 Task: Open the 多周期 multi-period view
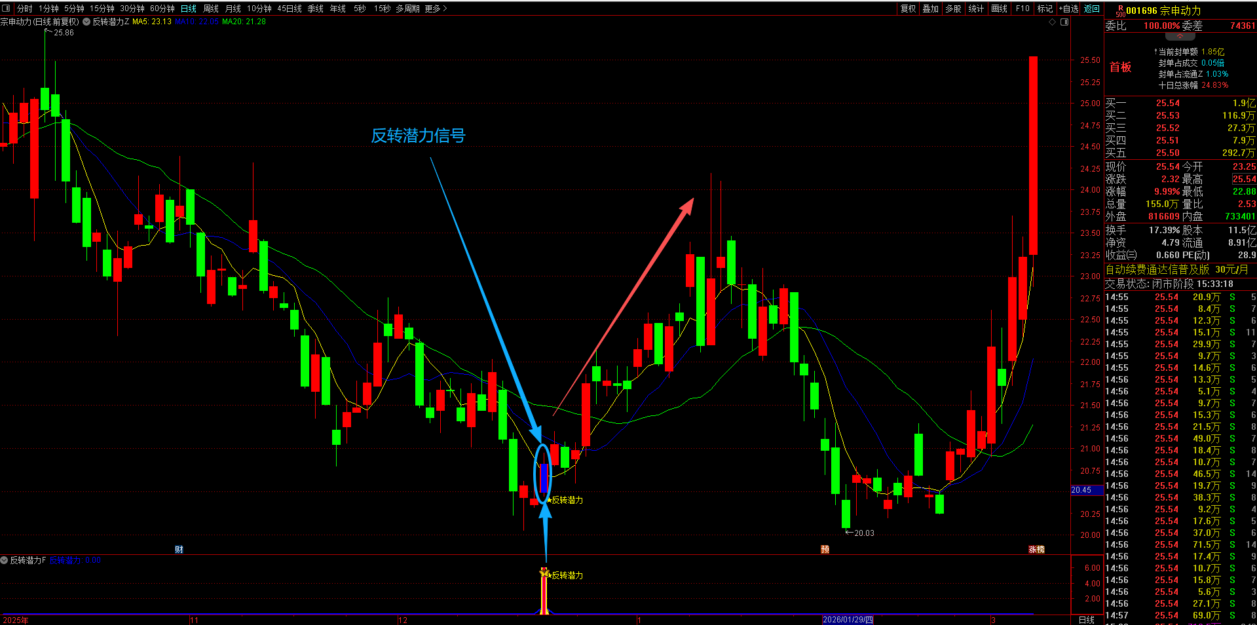click(407, 9)
